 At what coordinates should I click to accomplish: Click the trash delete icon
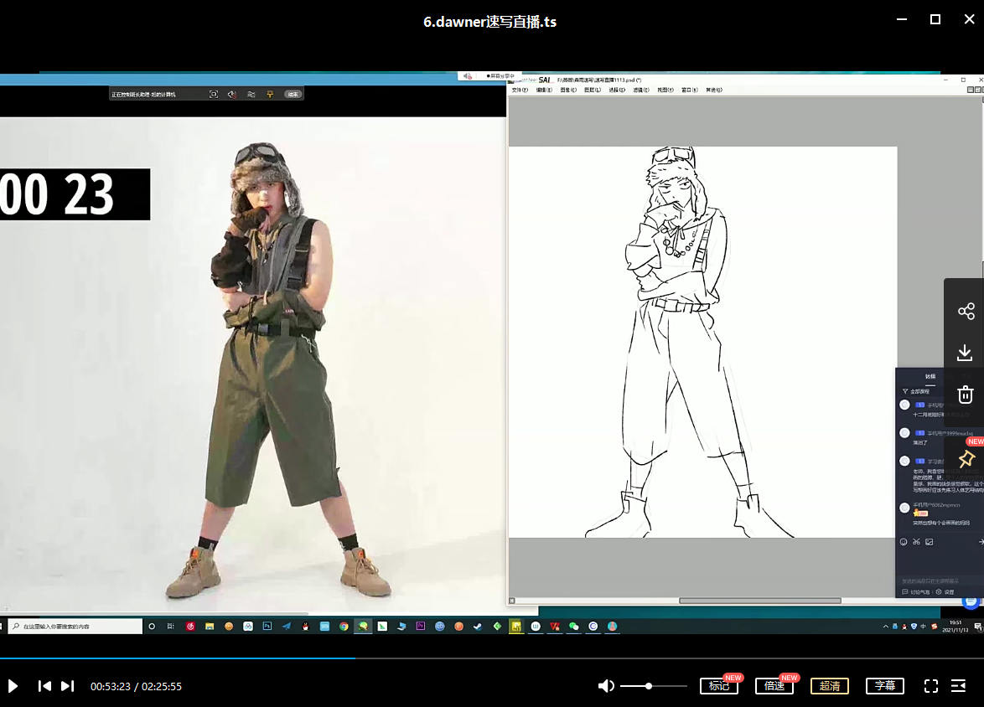click(x=966, y=395)
